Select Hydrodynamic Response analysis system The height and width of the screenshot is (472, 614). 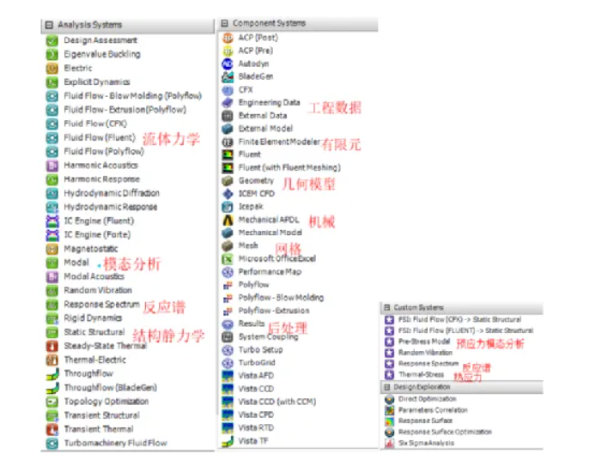111,207
